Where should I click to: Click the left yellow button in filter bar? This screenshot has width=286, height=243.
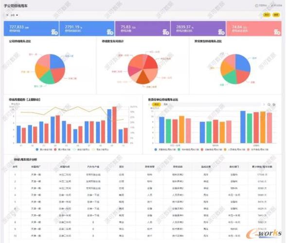click(x=267, y=15)
